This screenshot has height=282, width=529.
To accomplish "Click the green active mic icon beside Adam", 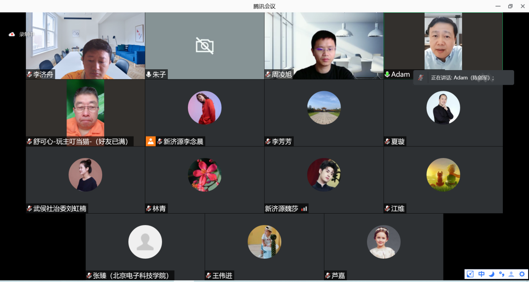I will click(387, 75).
